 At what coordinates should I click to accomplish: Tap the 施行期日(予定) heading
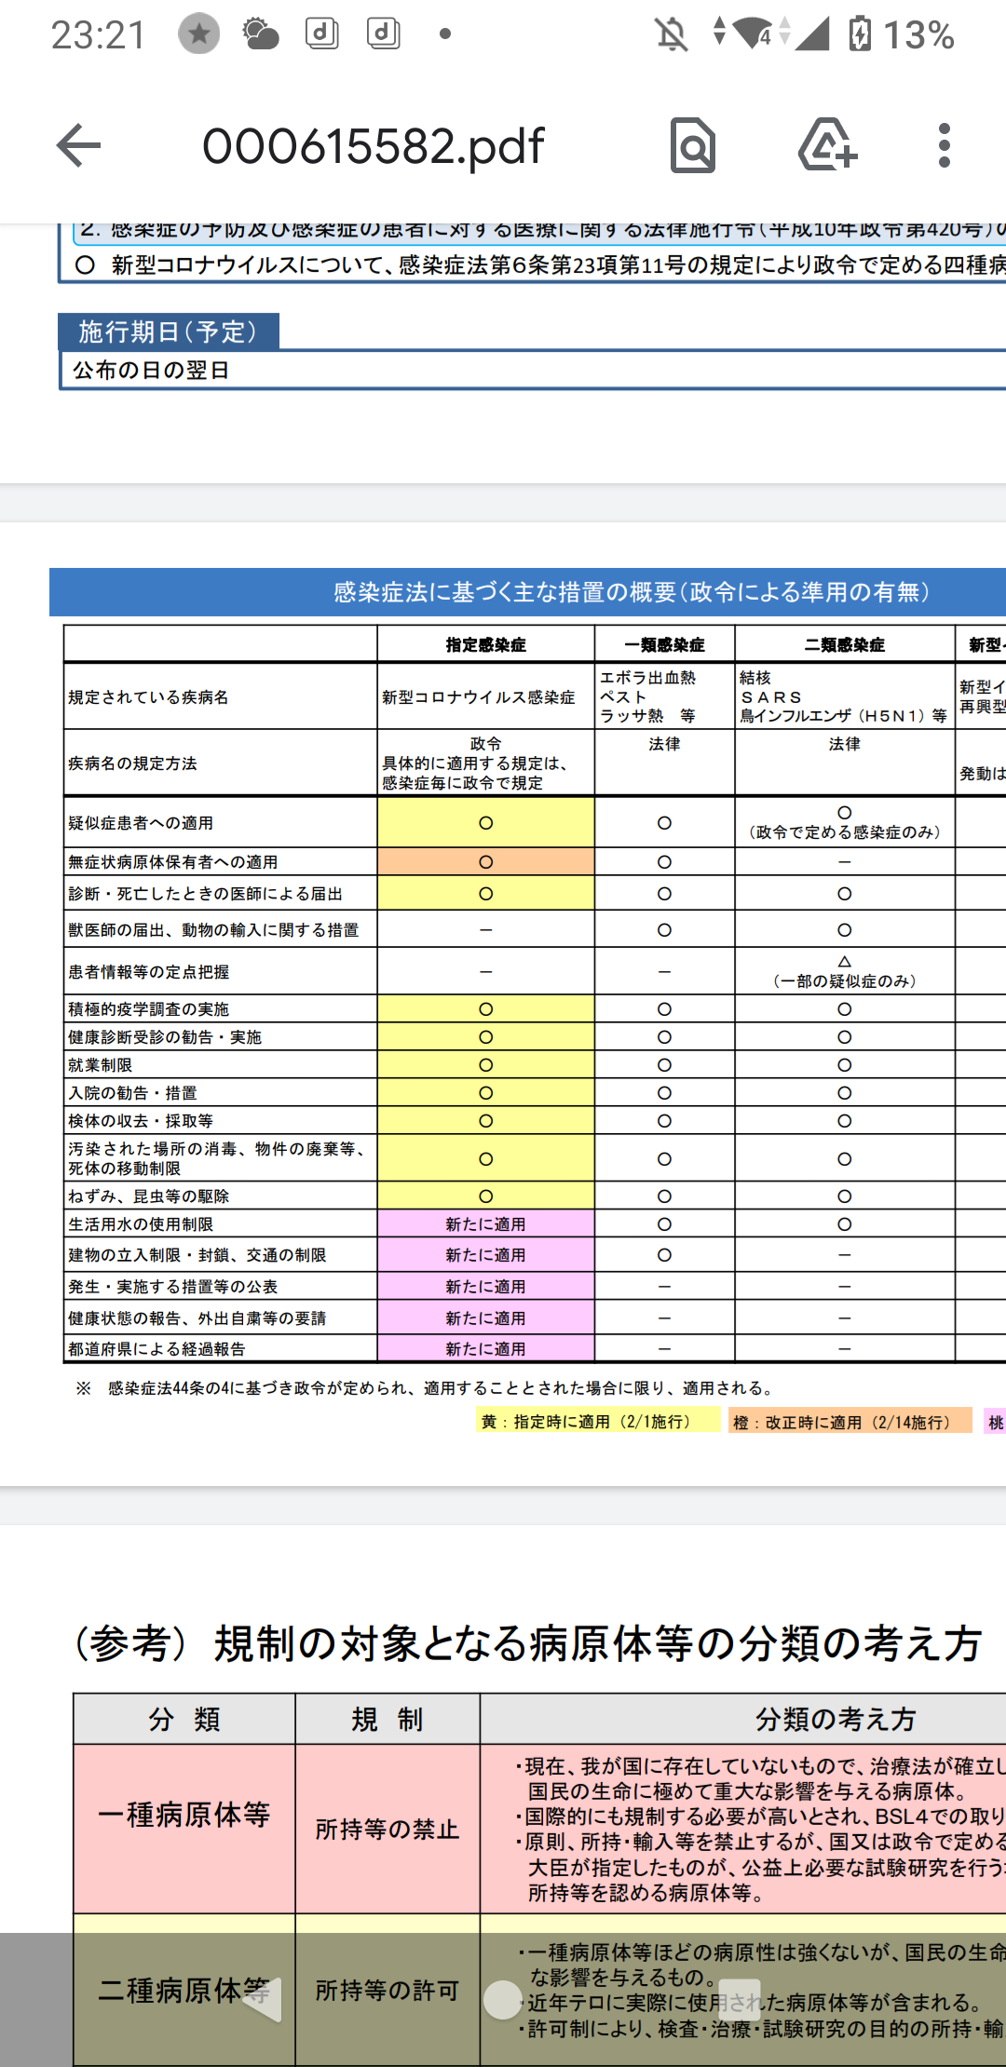pos(168,331)
